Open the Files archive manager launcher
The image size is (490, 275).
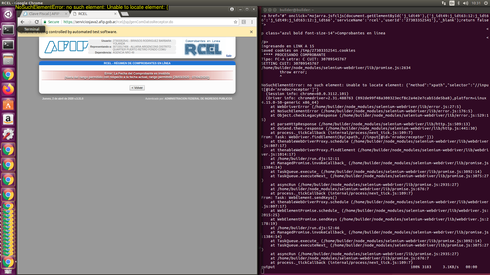point(8,60)
